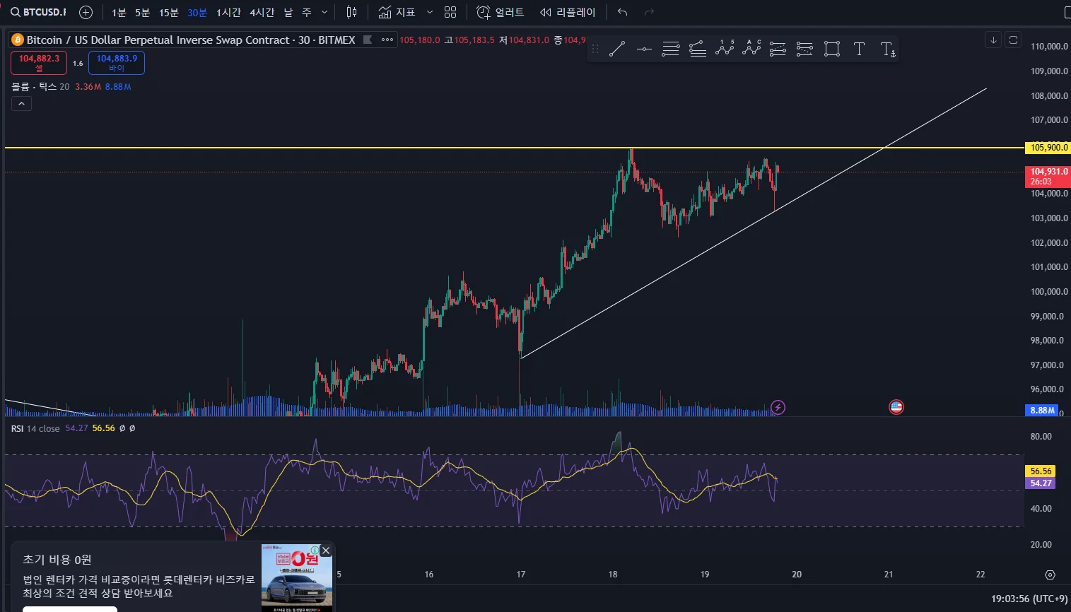Switch to the 15분 timeframe
Image resolution: width=1071 pixels, height=612 pixels.
(x=168, y=13)
